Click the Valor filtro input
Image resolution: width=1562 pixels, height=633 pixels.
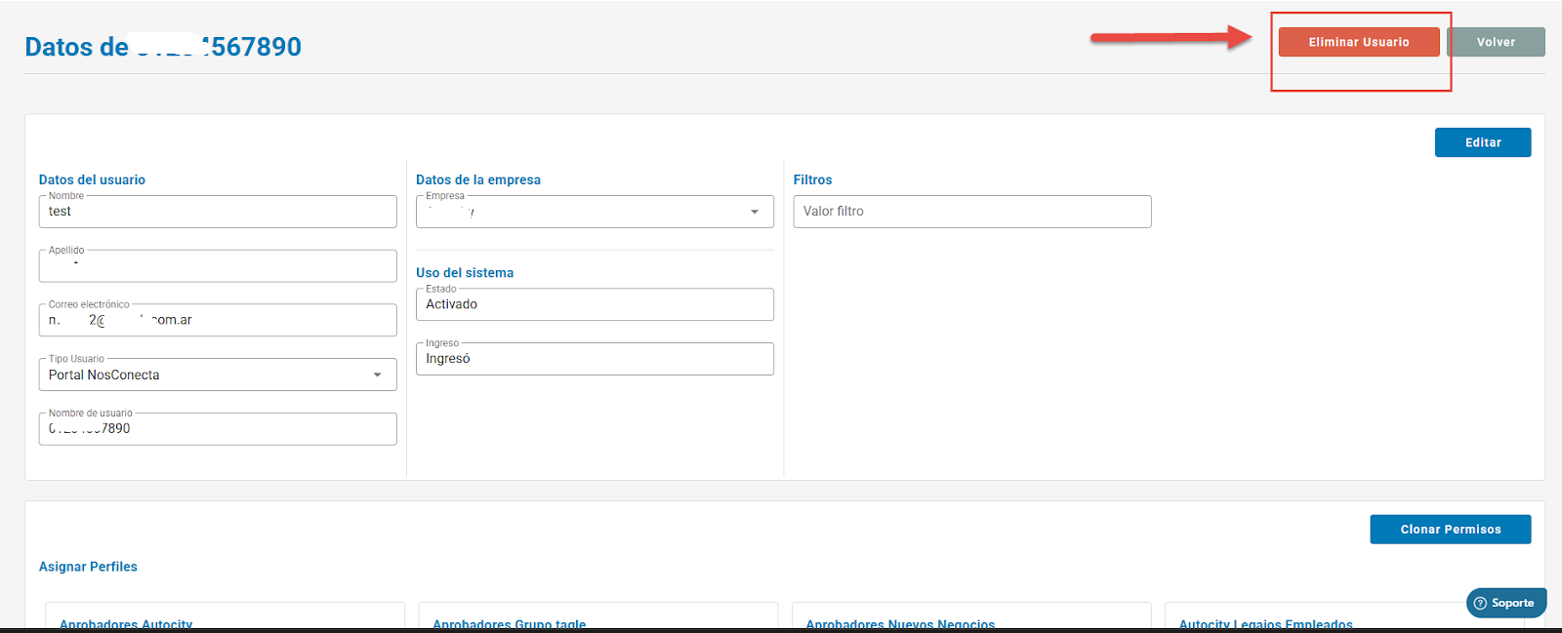972,212
